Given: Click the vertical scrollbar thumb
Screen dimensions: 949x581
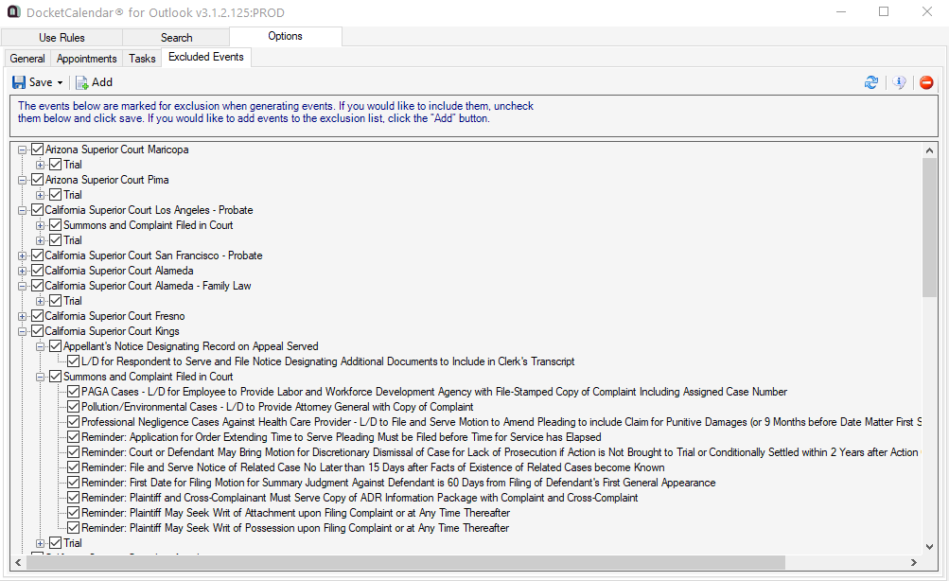Looking at the screenshot, I should 930,227.
